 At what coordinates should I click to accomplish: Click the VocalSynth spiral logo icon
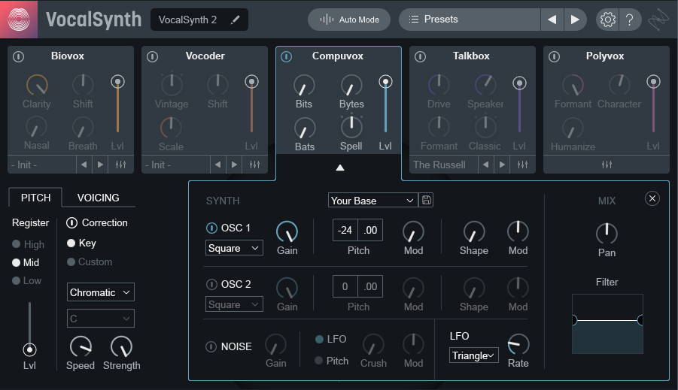(x=19, y=19)
